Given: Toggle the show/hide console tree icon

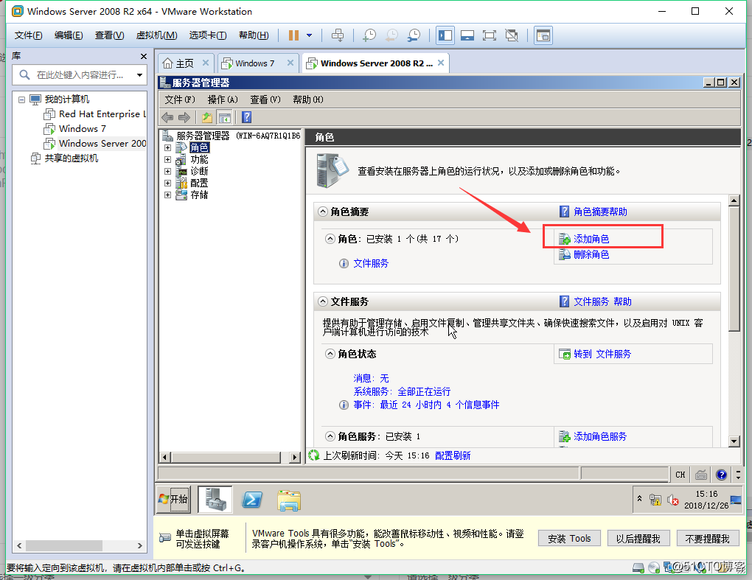Looking at the screenshot, I should 224,117.
